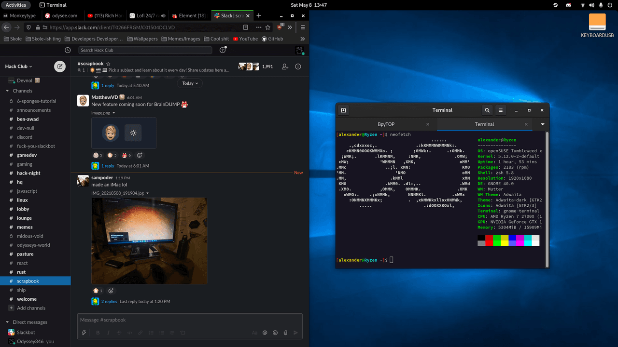
Task: Open the 1 reply thread at 6:01 AM
Action: [x=108, y=166]
